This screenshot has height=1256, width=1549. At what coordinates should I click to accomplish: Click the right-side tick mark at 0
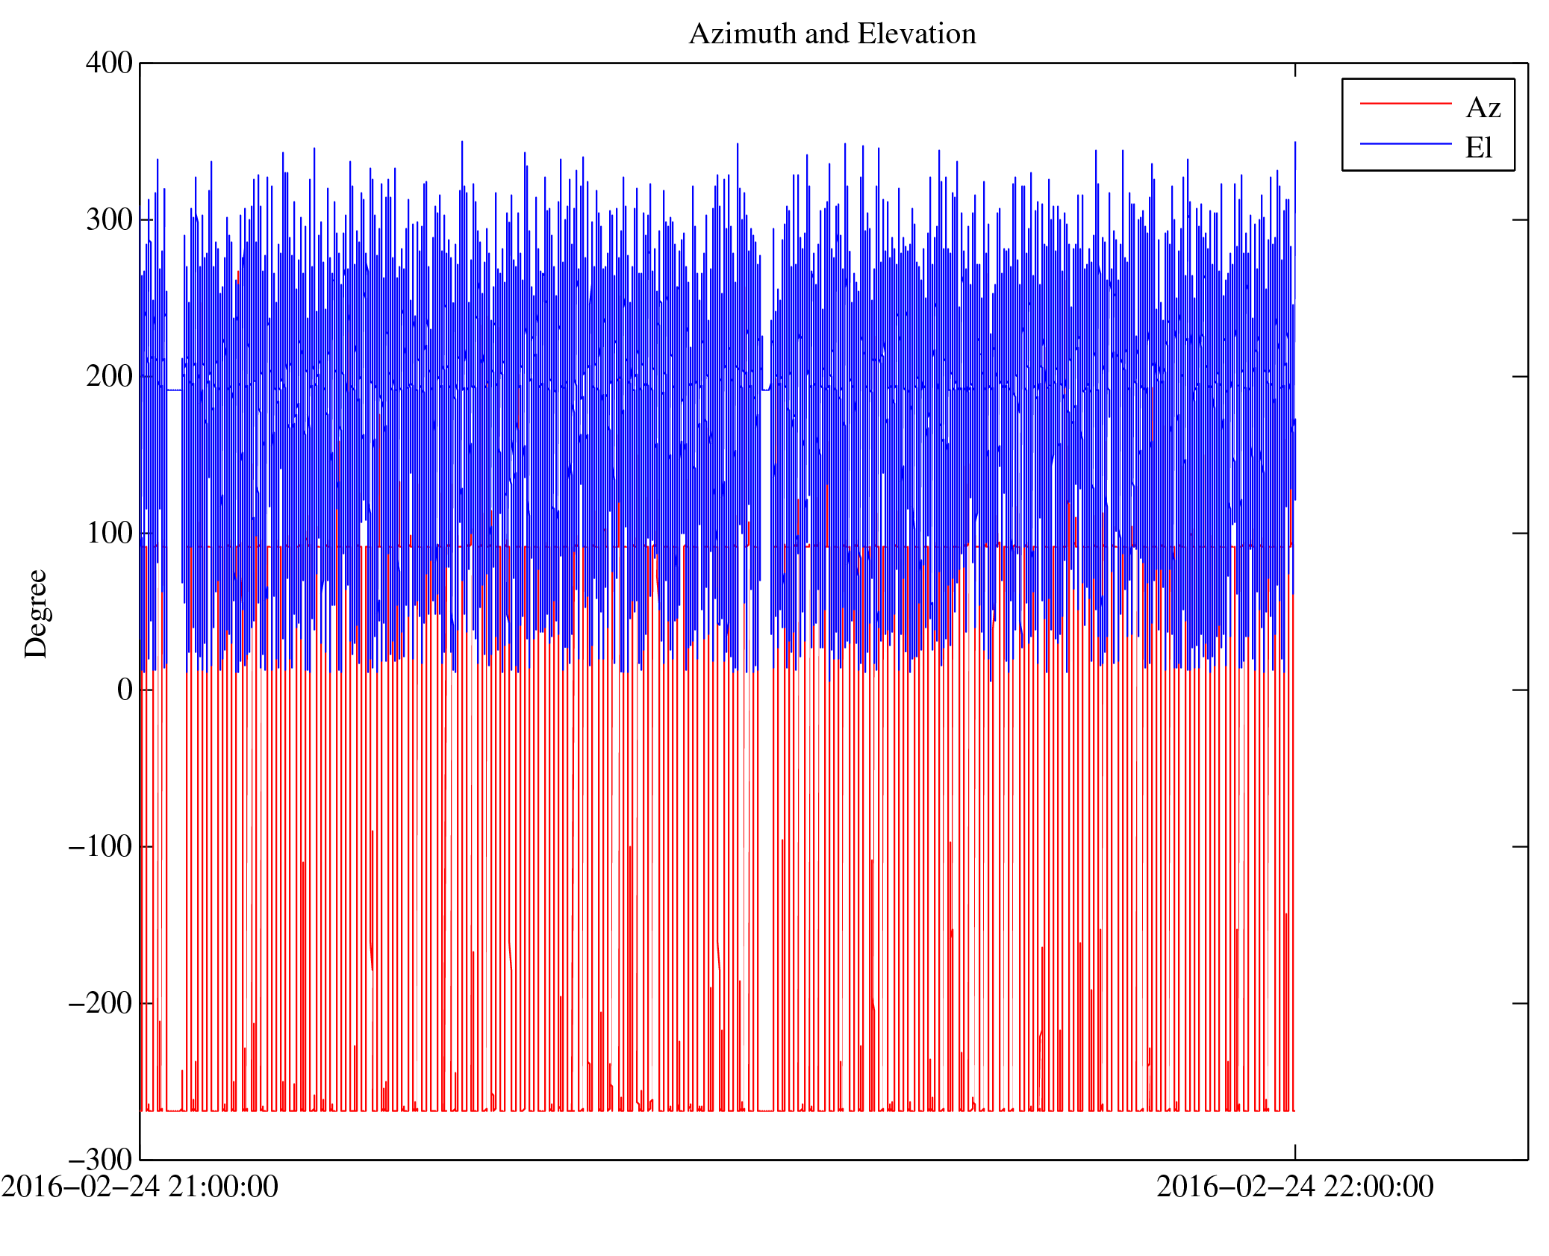pyautogui.click(x=1519, y=690)
